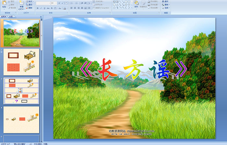
Task: Click the Find (查找) binoculars command
Action: (x=165, y=1)
